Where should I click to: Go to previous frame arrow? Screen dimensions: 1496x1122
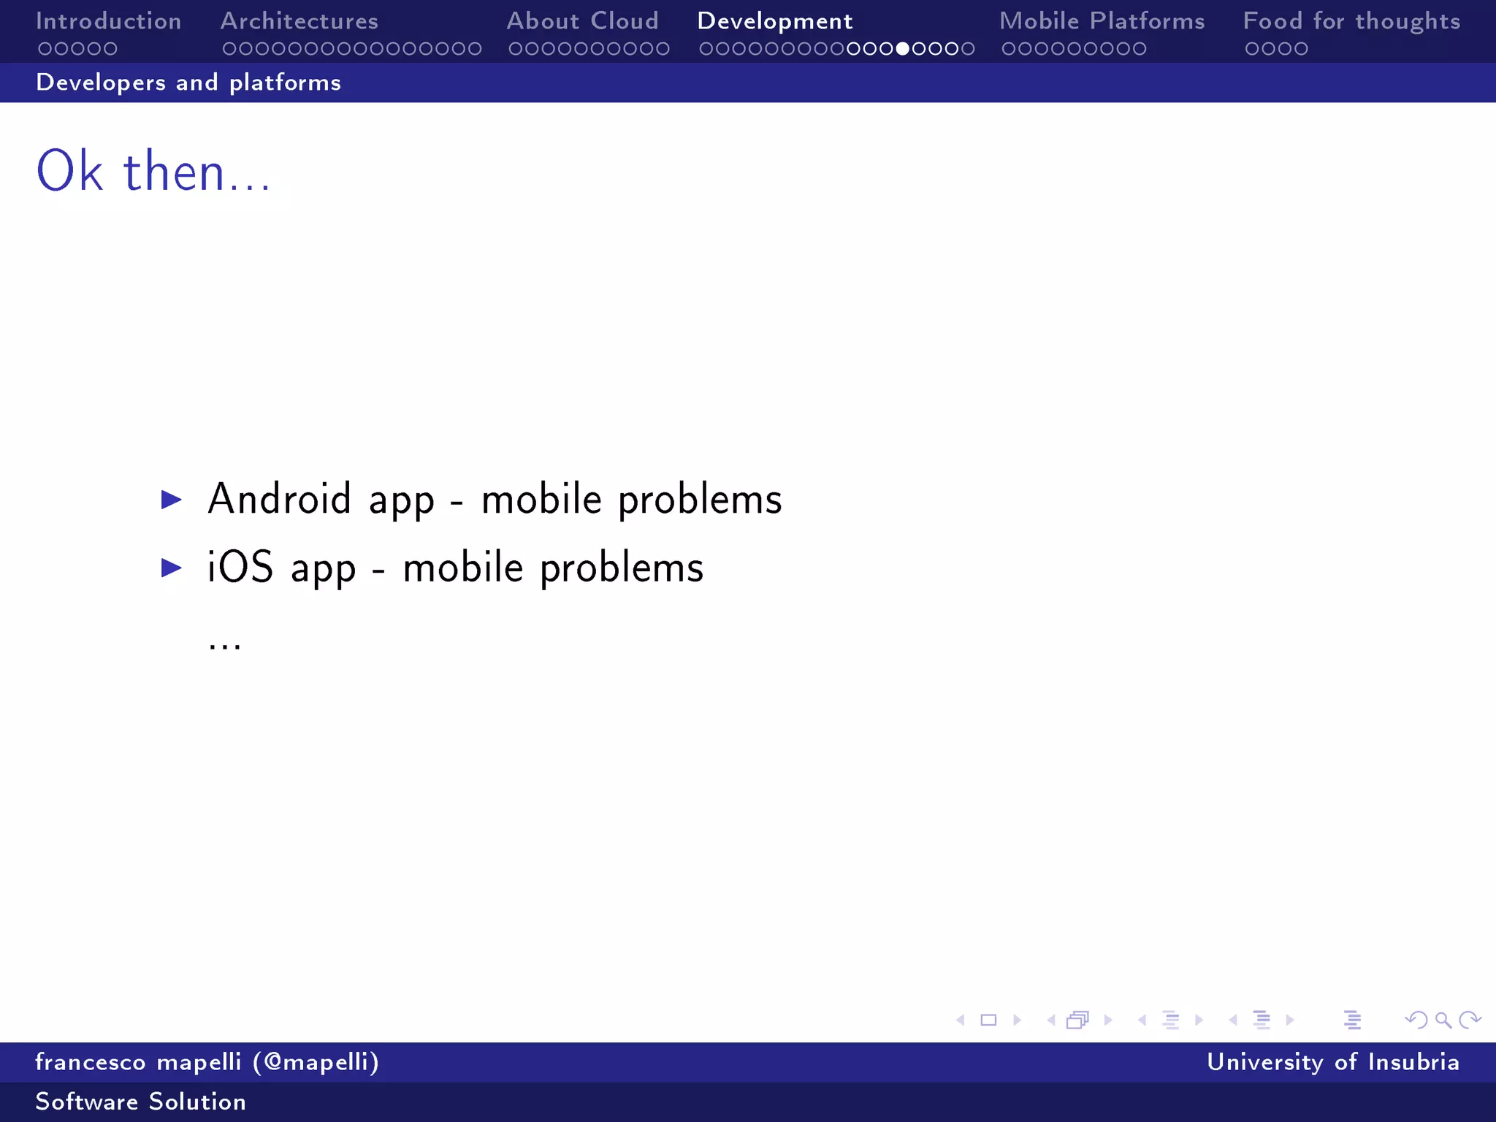[1051, 1020]
